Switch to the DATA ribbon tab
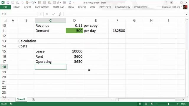This screenshot has height=106, width=189. [71, 7]
